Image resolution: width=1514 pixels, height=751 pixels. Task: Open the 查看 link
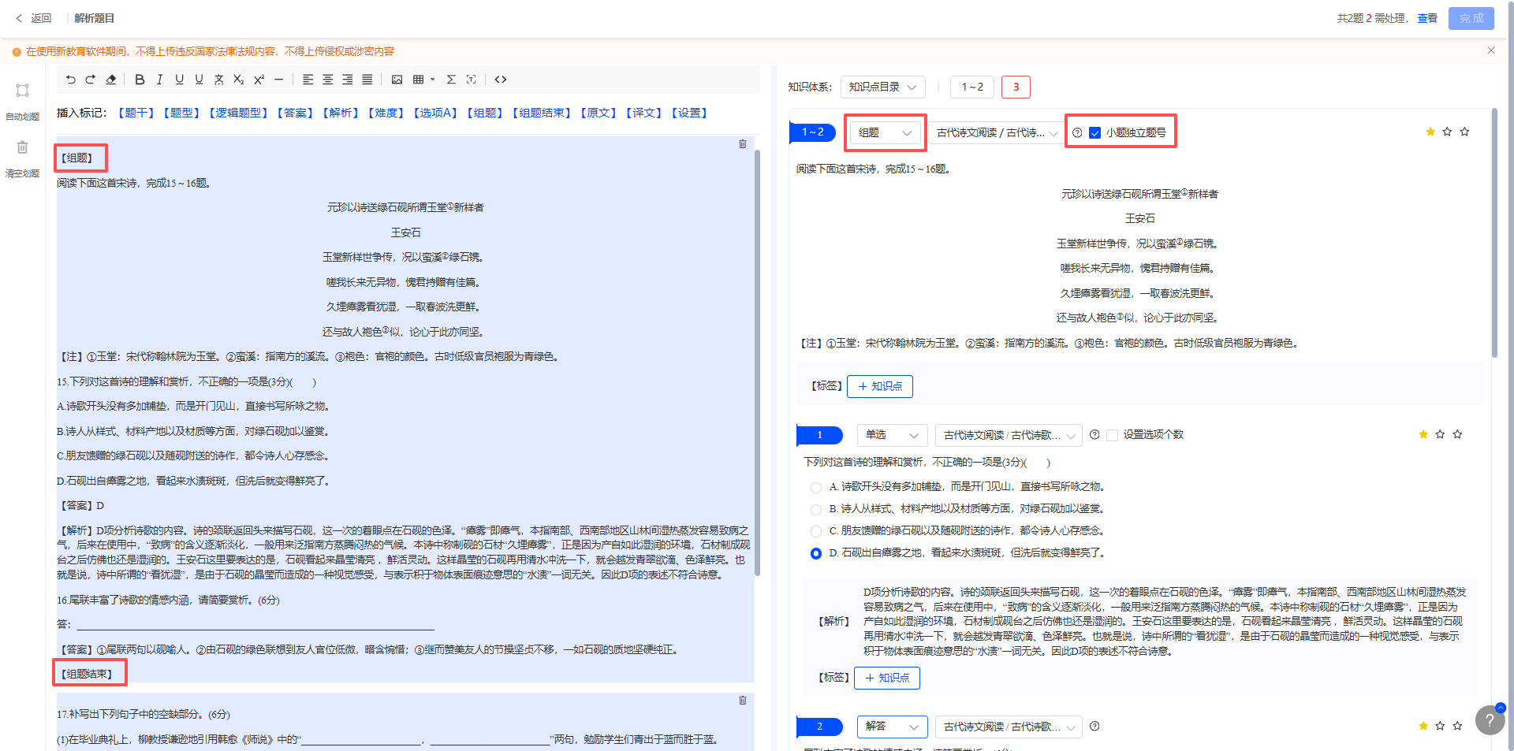pos(1427,18)
